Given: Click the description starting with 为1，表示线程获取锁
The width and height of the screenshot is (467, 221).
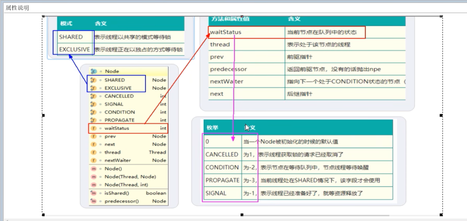Looking at the screenshot, I should tap(294, 154).
